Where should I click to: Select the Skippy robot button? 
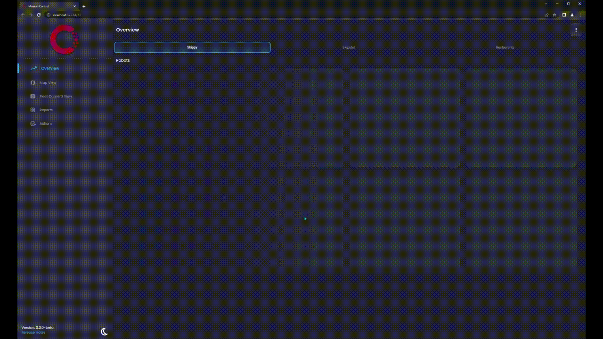192,47
